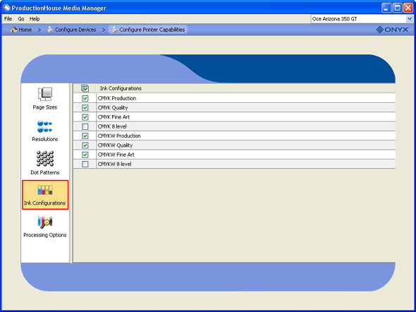The height and width of the screenshot is (312, 416).
Task: Open the Page Sizes section icon
Action: pos(45,94)
